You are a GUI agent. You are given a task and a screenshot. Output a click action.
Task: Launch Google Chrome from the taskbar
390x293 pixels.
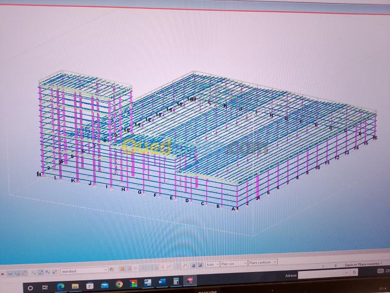[119, 284]
